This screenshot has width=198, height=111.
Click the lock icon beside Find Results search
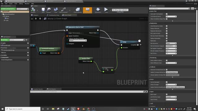click(146, 92)
